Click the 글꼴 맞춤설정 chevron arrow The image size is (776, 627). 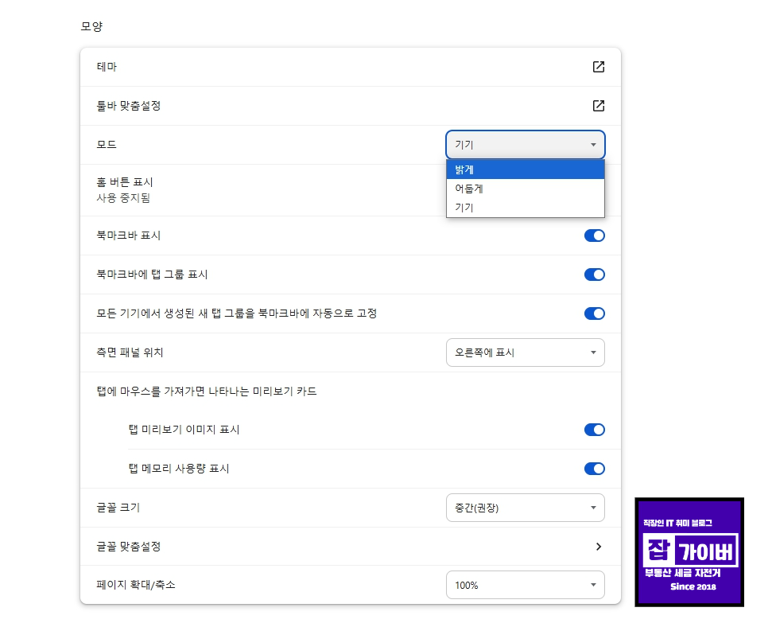(x=599, y=547)
